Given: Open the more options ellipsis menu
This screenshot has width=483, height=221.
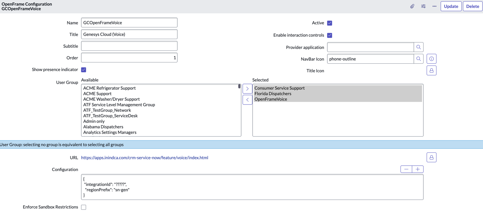Looking at the screenshot, I should (434, 6).
